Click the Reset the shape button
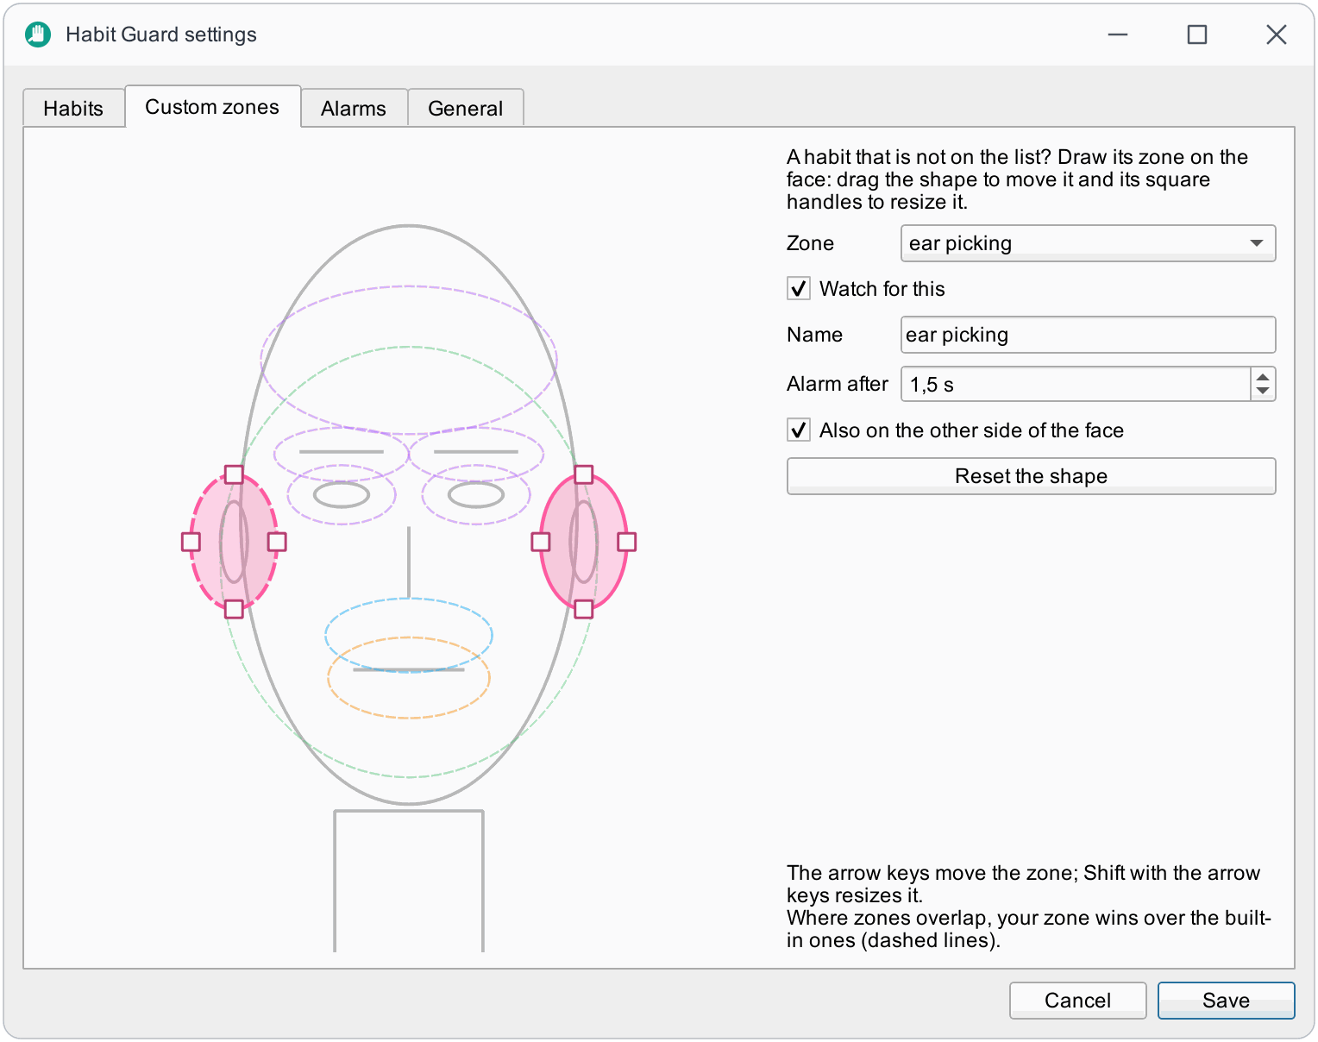Screen dimensions: 1318x1042 pyautogui.click(x=1032, y=476)
